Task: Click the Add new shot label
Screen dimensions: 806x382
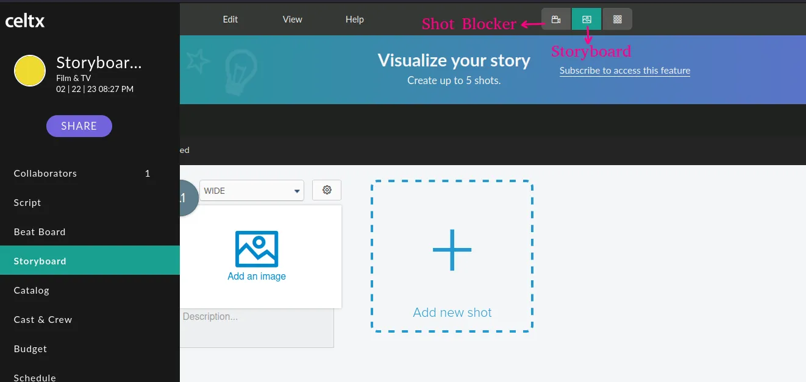Action: [x=452, y=313]
